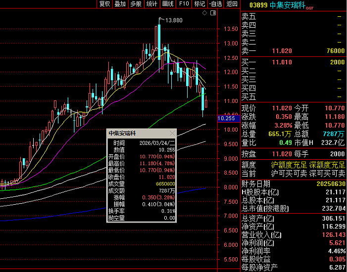
Task: Click the popup 振幅 value 0.410(3.84%)
Action: (158, 204)
